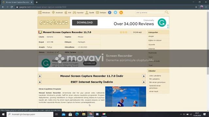Open the Windows Start menu
This screenshot has height=117, width=209.
point(3,114)
